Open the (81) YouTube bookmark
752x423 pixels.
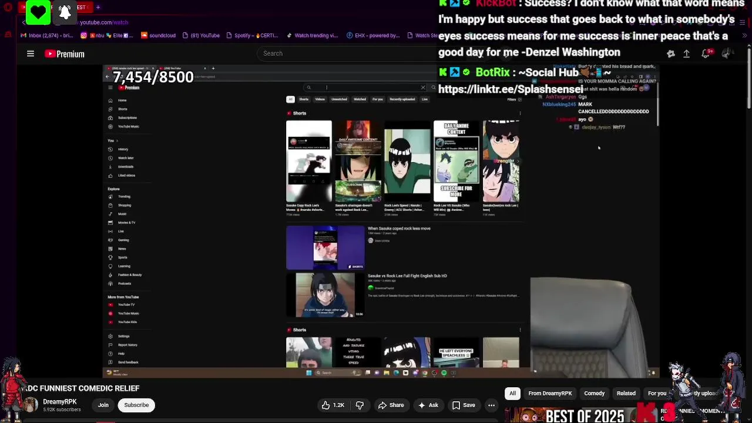[x=201, y=35]
